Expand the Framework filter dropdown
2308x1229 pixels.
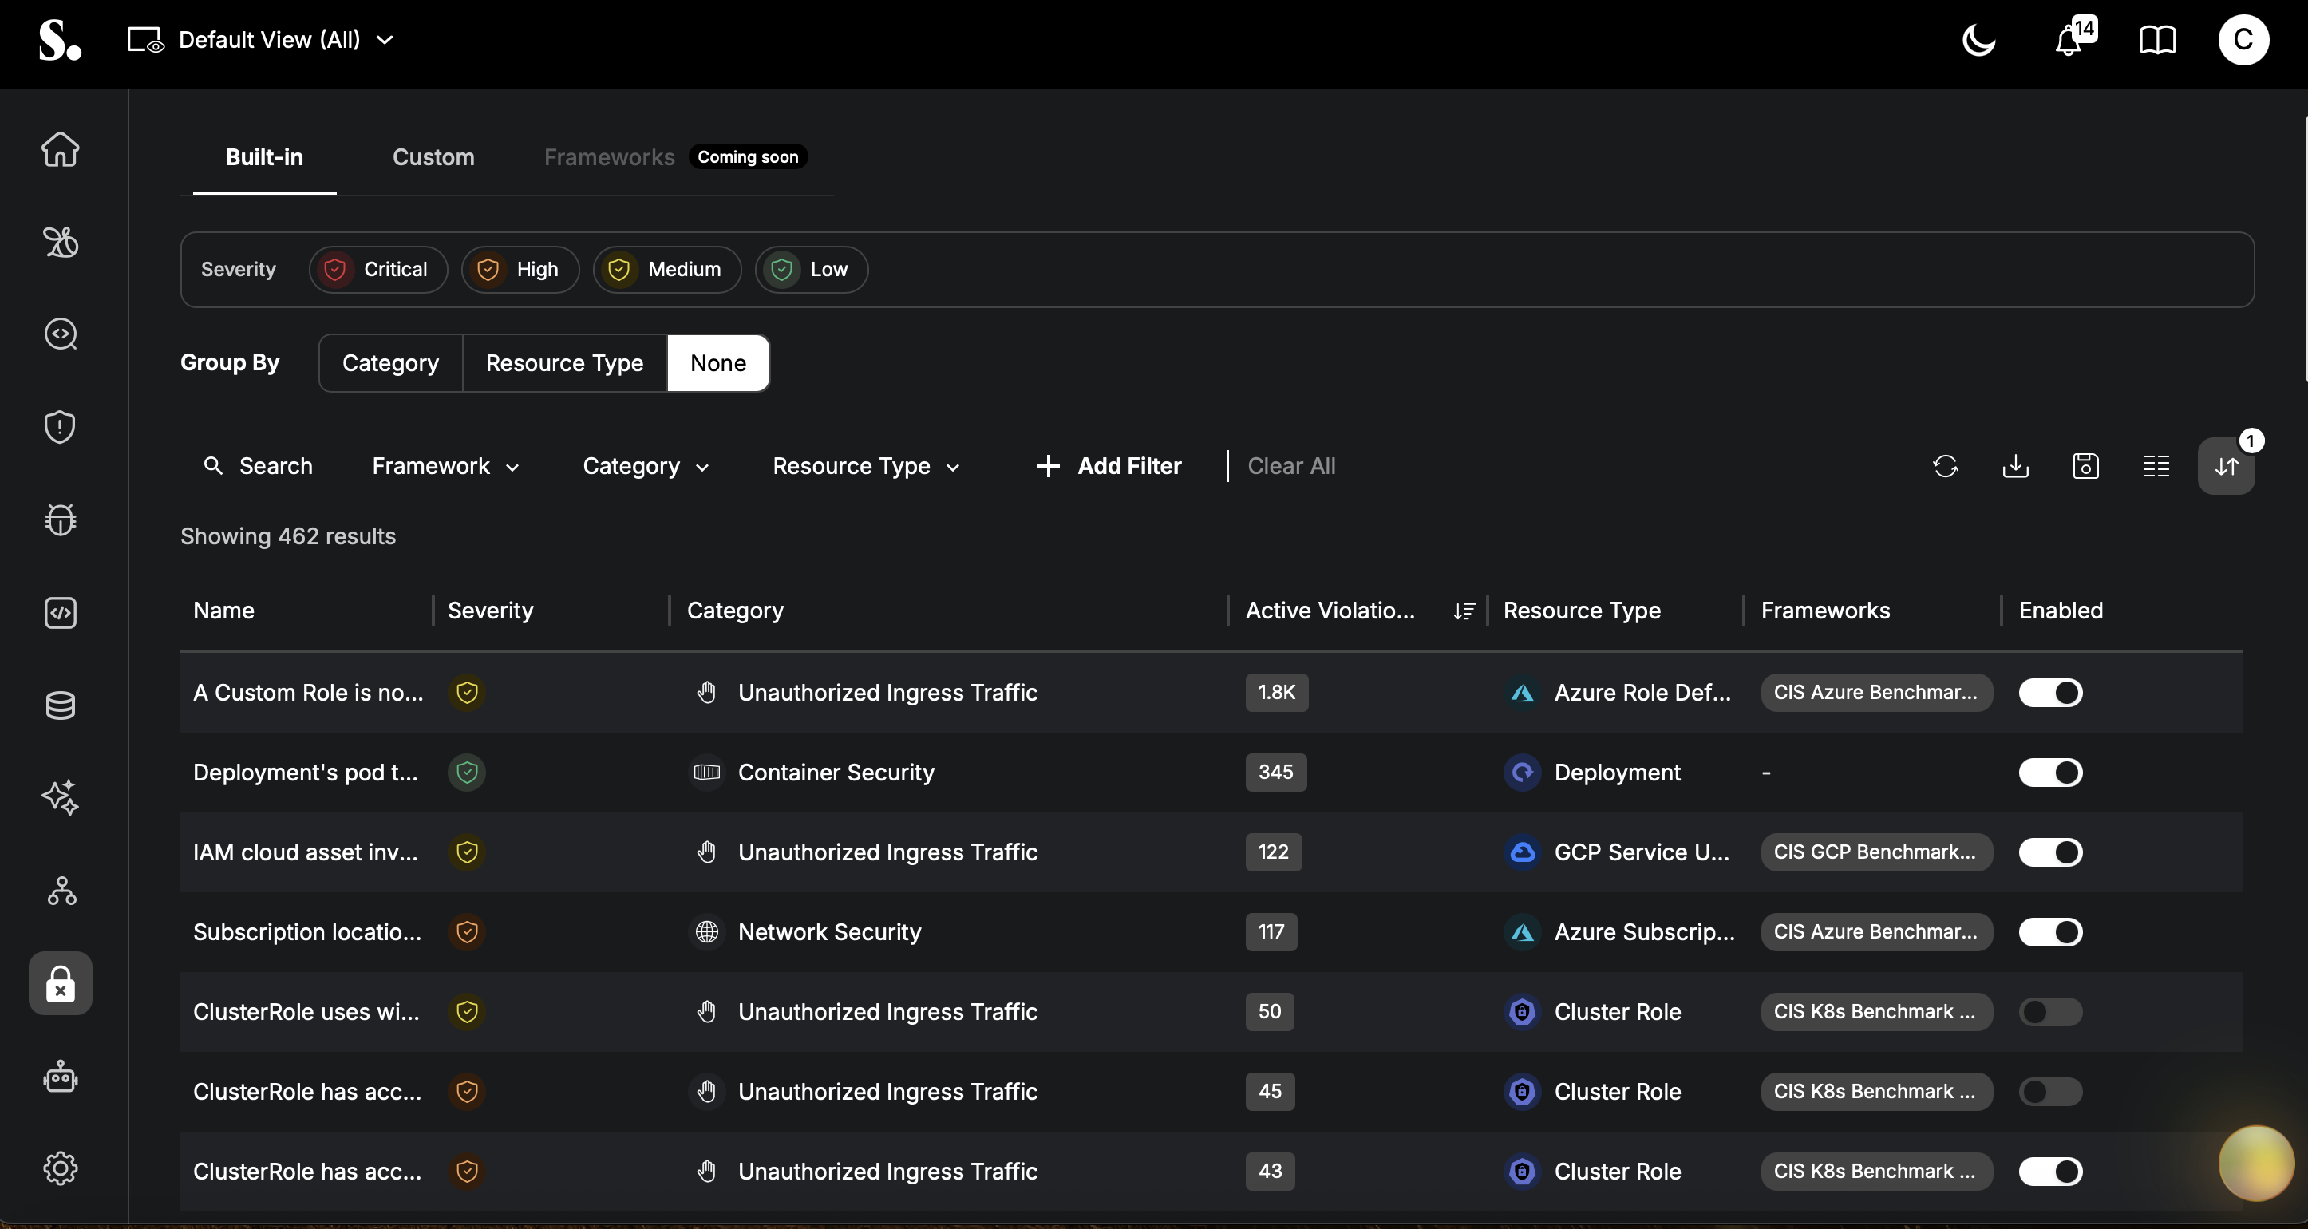[x=445, y=466]
